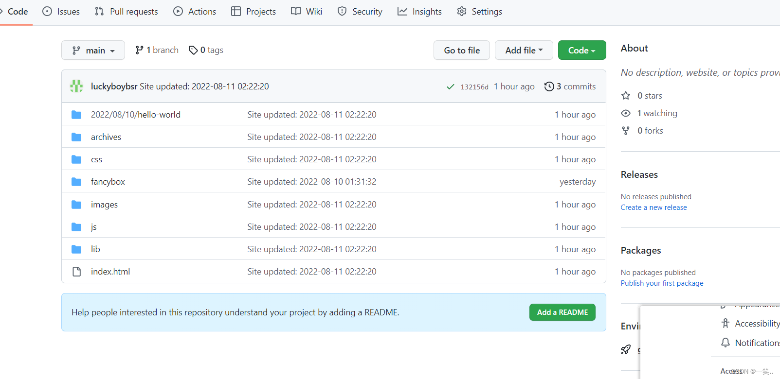The width and height of the screenshot is (780, 379).
Task: Click Publish your first package
Action: (x=662, y=283)
